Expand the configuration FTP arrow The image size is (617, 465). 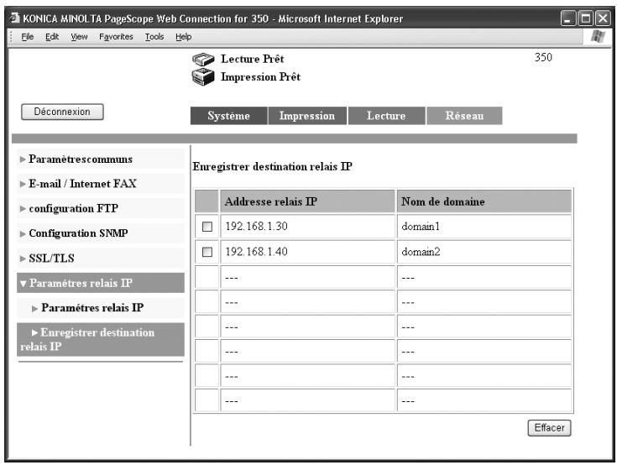tap(23, 208)
